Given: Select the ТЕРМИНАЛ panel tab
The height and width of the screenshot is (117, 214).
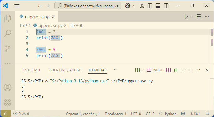Looking at the screenshot, I should click(x=97, y=70).
